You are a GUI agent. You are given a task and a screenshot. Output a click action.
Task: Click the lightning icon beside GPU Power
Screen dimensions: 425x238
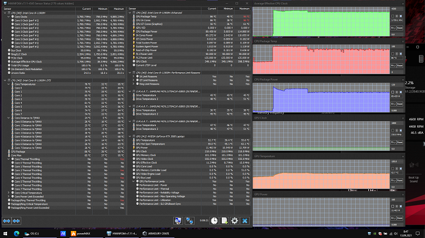pos(133,148)
